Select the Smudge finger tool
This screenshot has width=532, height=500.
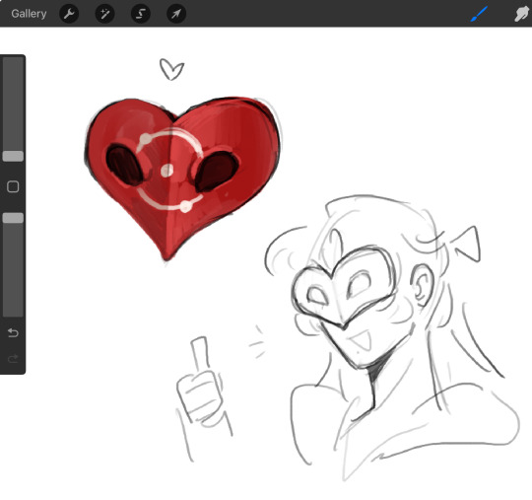coord(522,14)
